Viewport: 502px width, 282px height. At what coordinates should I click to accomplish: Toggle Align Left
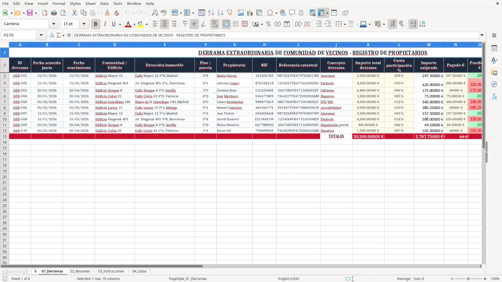(x=155, y=24)
